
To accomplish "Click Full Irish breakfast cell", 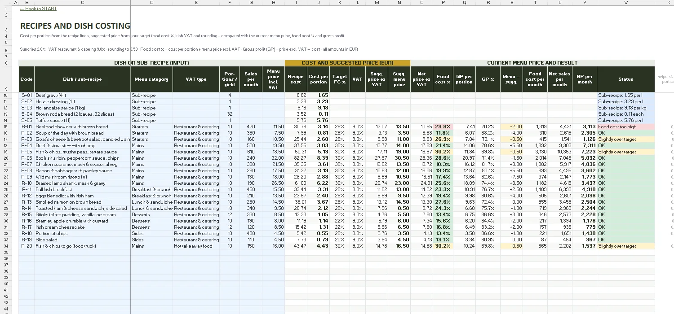I will click(83, 189).
